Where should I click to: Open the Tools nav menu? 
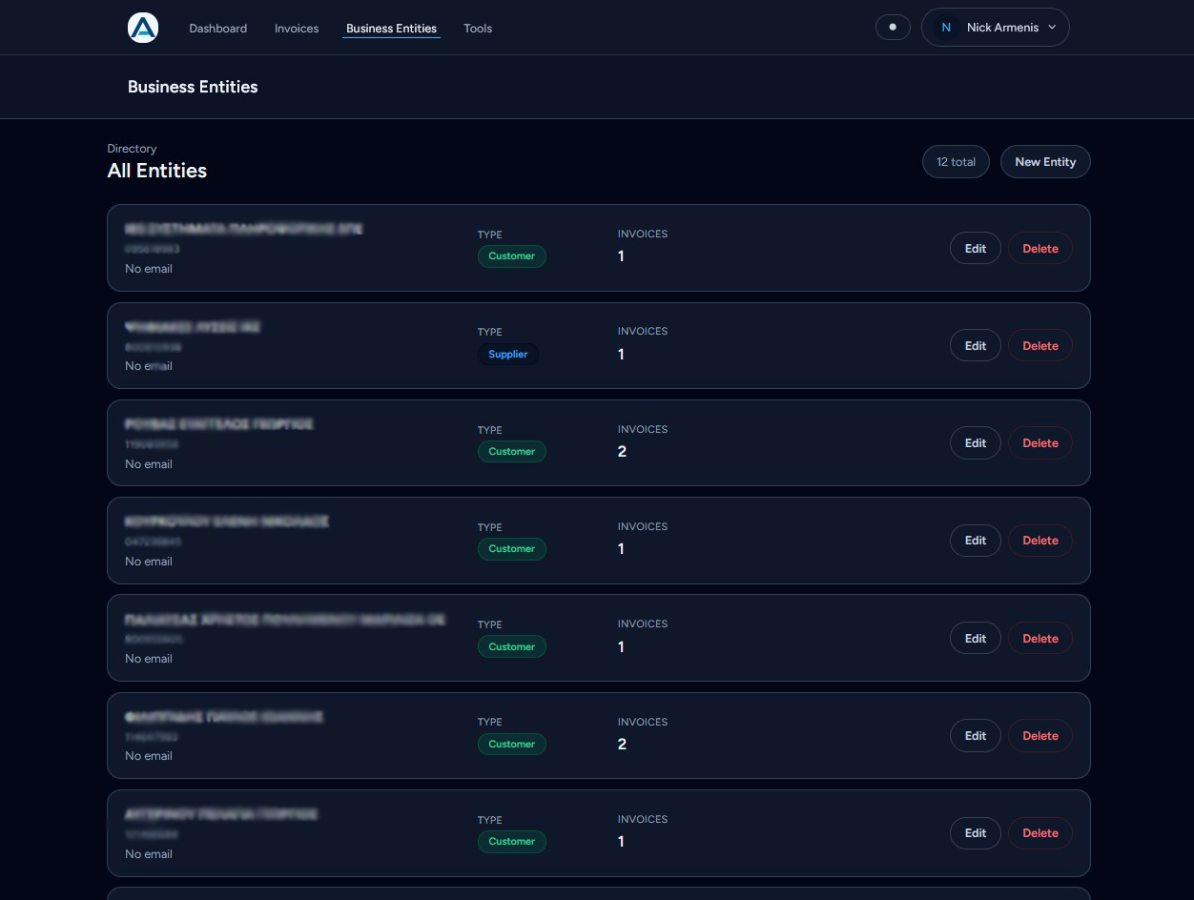478,29
